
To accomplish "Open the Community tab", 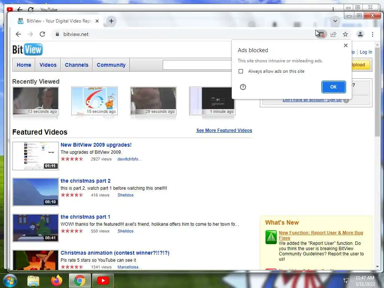I will (x=111, y=65).
